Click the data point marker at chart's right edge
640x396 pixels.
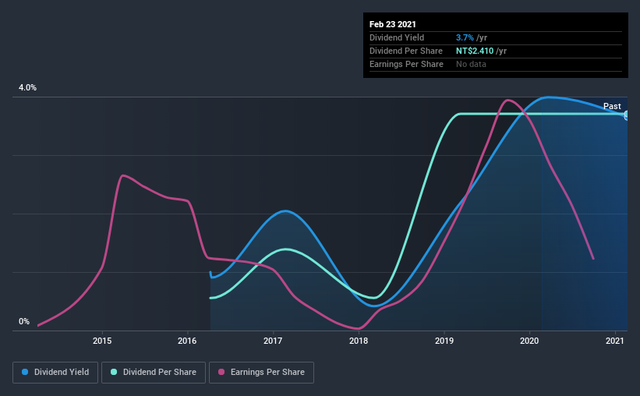click(627, 115)
